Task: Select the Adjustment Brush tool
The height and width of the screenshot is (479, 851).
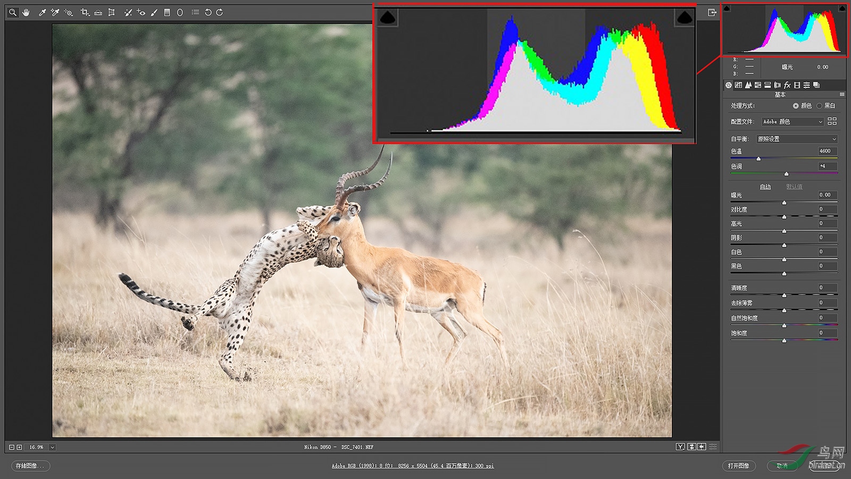Action: point(154,12)
